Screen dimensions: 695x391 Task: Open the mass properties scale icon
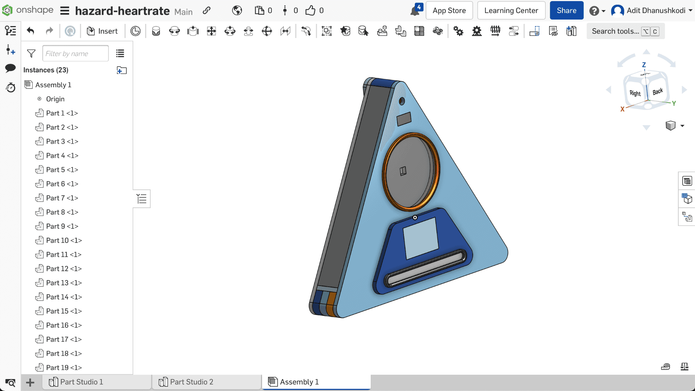(684, 367)
